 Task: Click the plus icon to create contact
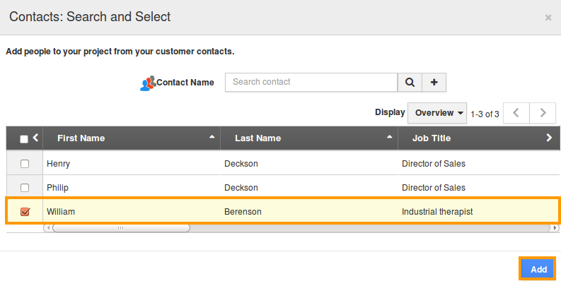coord(434,83)
